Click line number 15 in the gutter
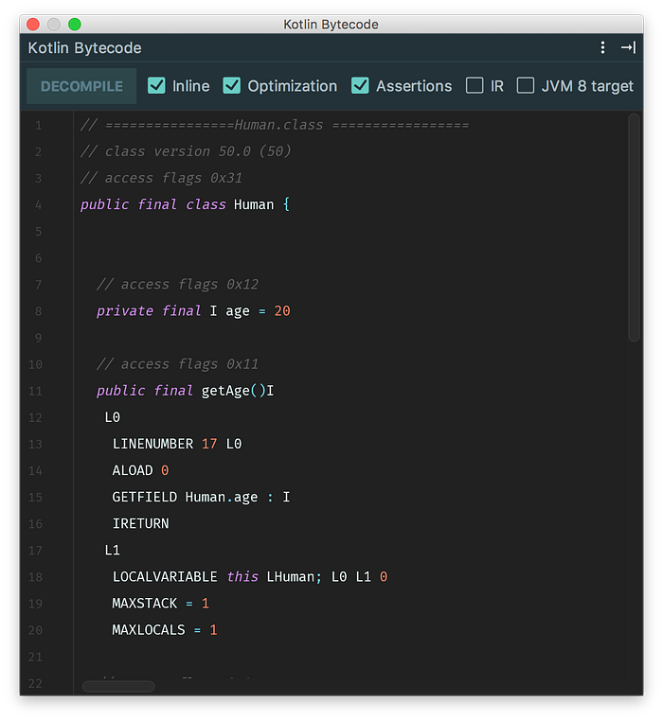 (x=35, y=498)
